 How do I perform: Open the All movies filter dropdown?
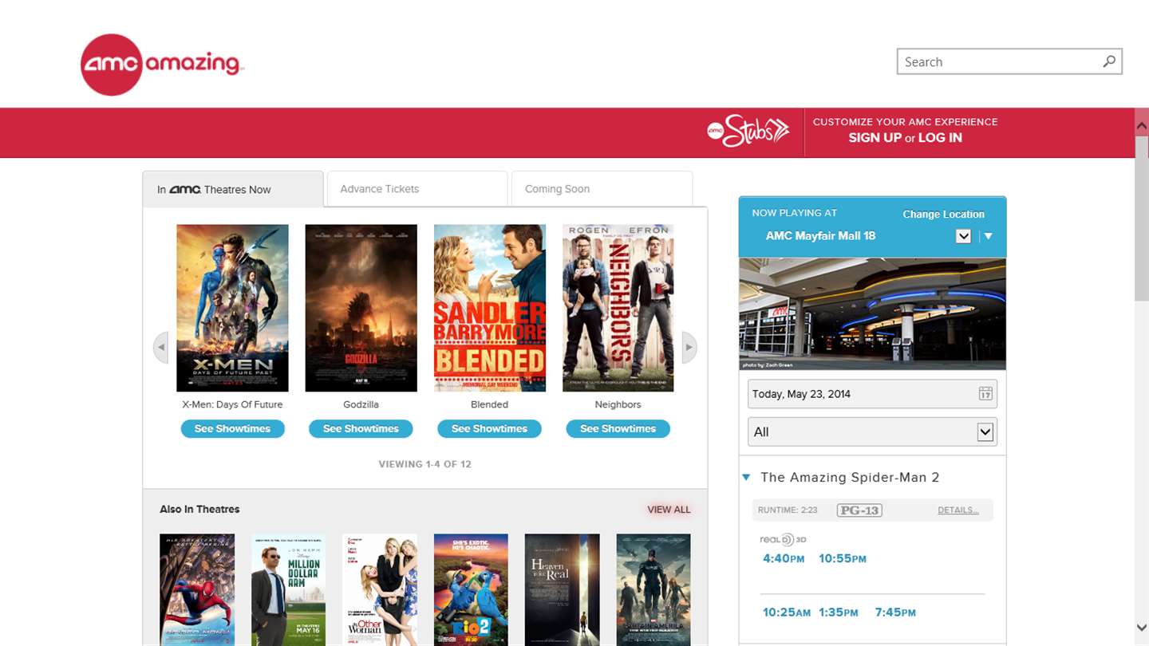click(872, 431)
